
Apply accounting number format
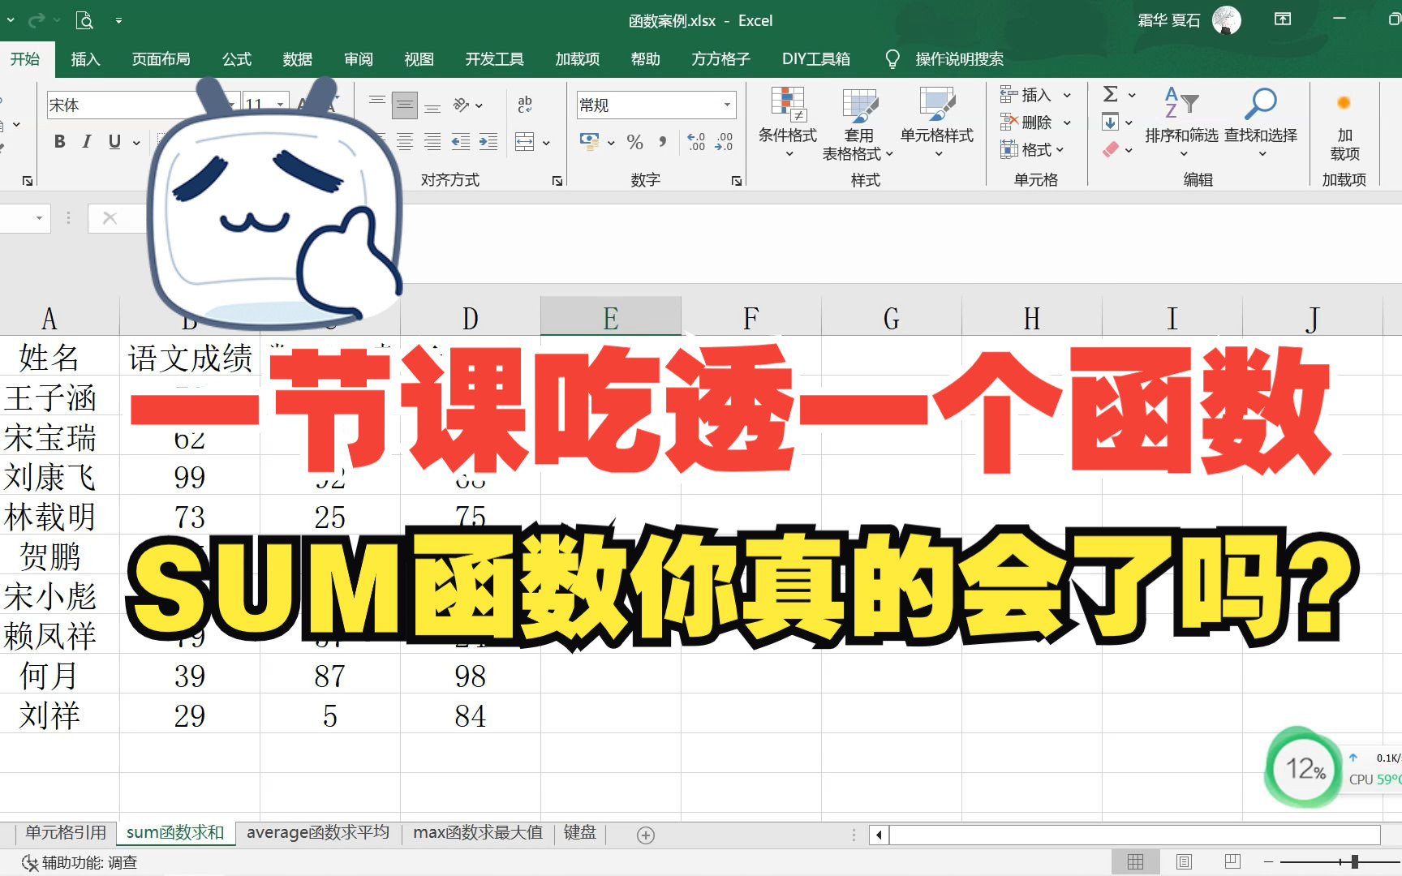coord(589,142)
